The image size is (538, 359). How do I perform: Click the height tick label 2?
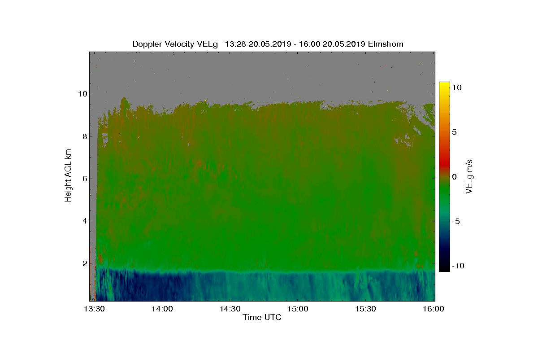84,263
